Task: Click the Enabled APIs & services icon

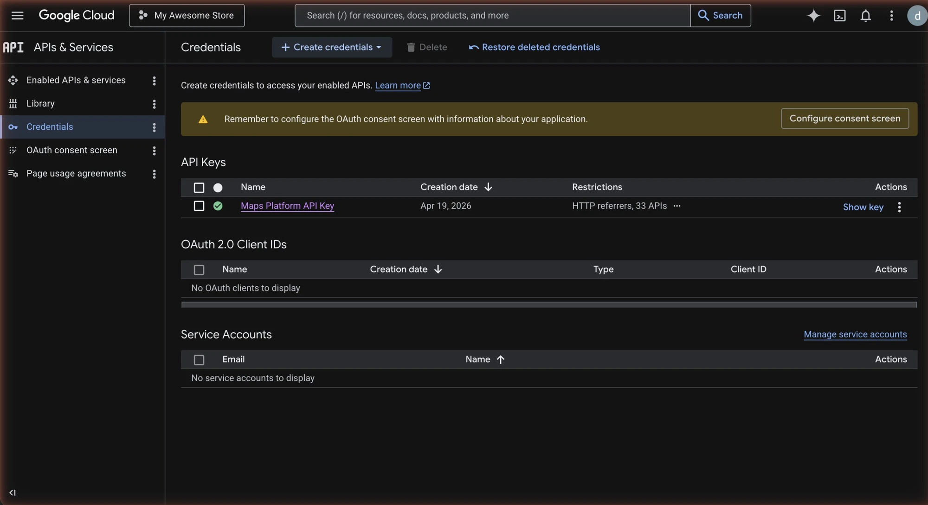Action: 13,80
